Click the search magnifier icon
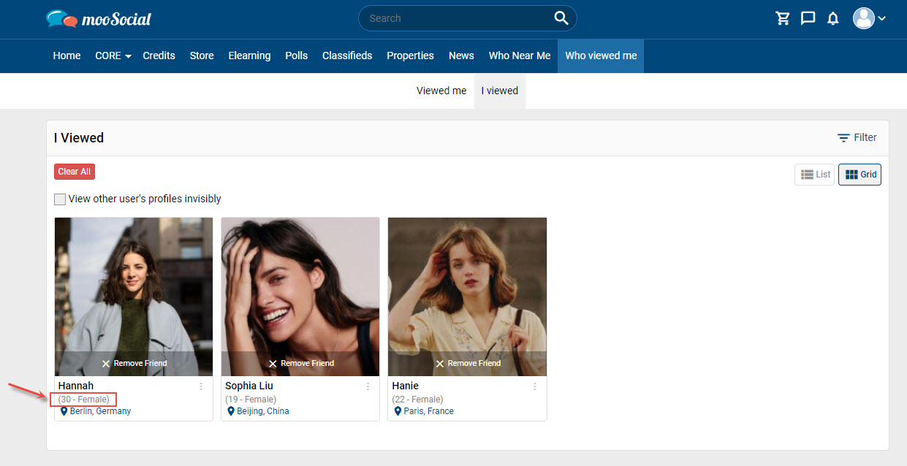Viewport: 907px width, 466px height. [x=561, y=18]
